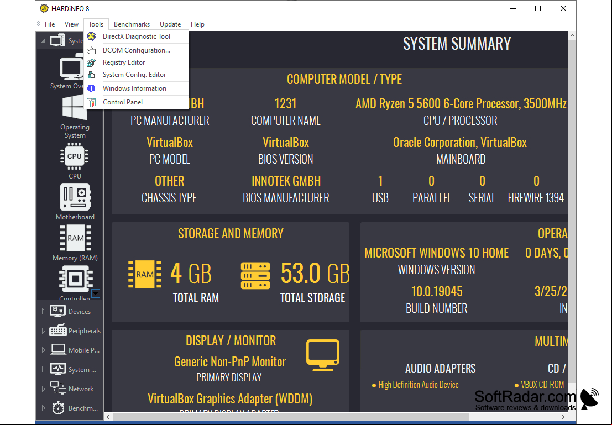Screen dimensions: 612x425
Task: Open the Benchmarks menu
Action: [132, 24]
